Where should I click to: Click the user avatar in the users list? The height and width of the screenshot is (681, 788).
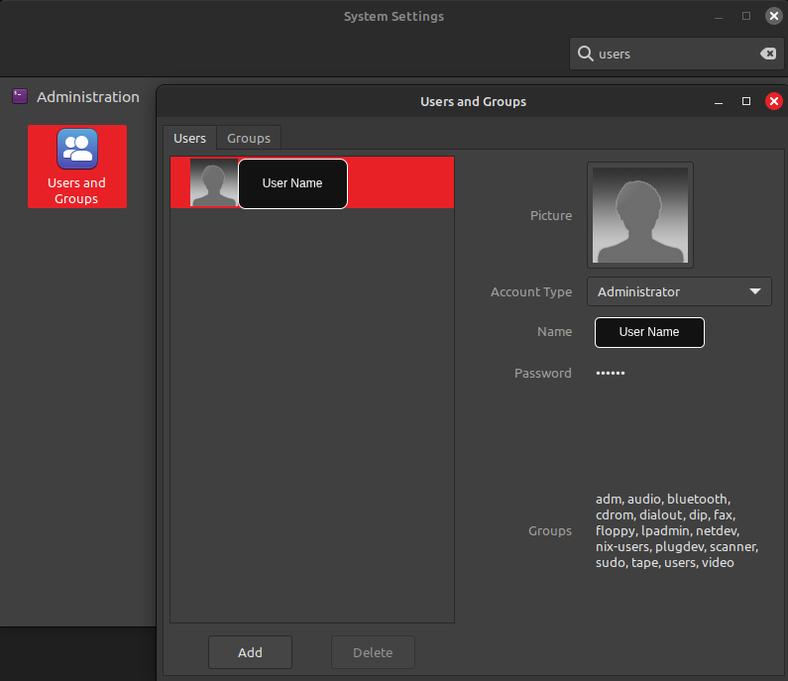(213, 183)
